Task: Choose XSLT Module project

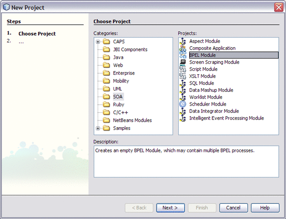Action: pyautogui.click(x=203, y=76)
